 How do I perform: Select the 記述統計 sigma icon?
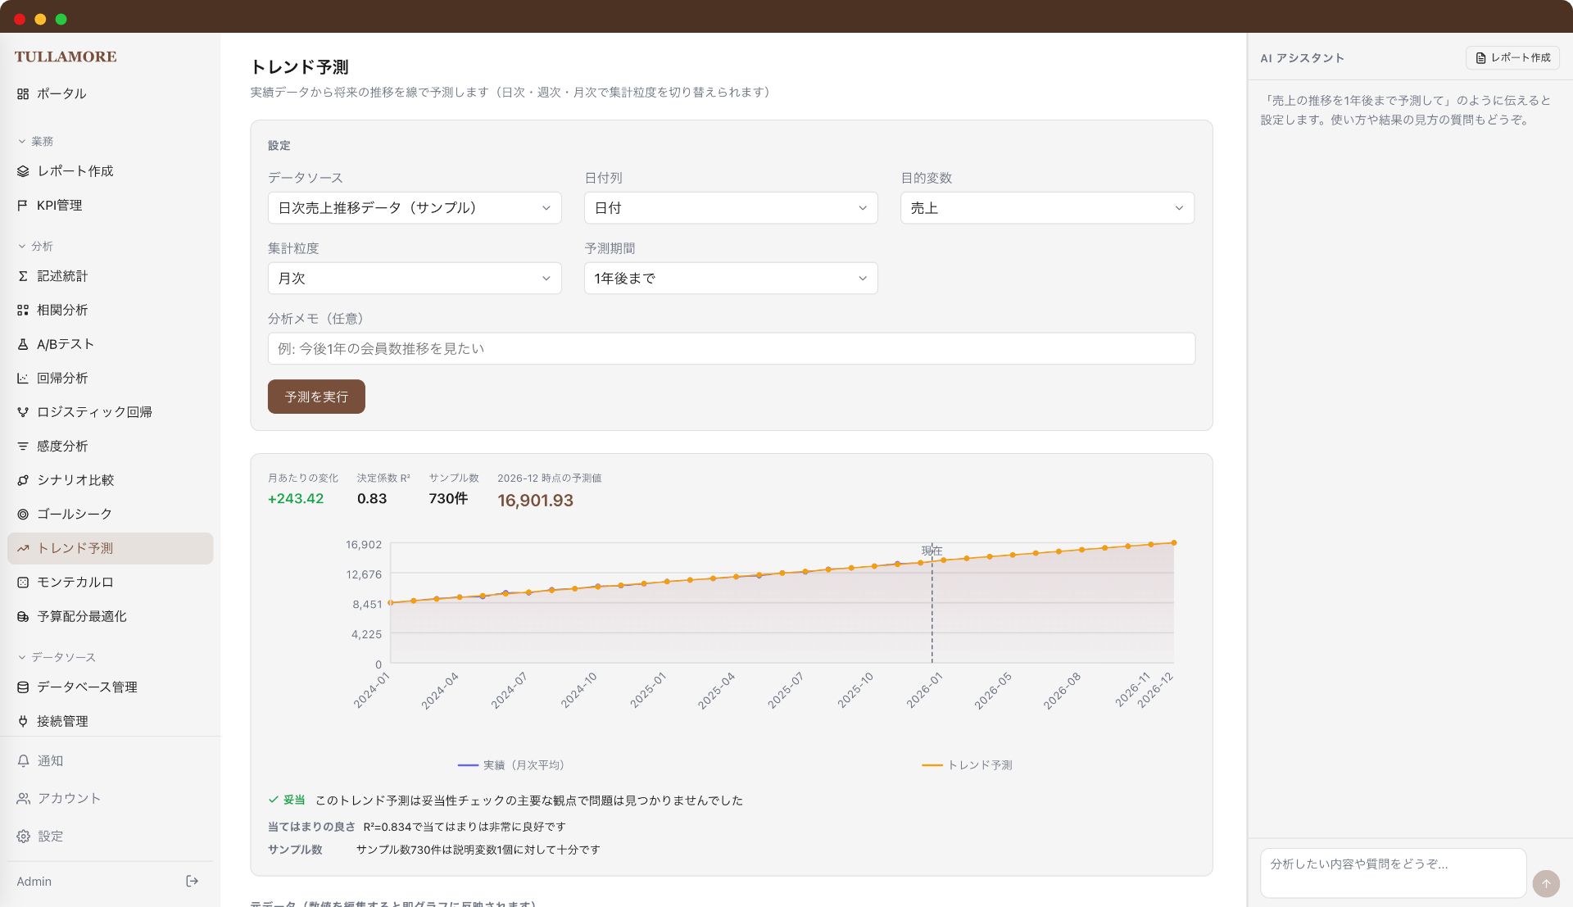click(23, 276)
